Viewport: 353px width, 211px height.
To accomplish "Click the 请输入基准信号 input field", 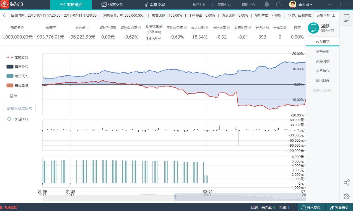I will 20,108.
